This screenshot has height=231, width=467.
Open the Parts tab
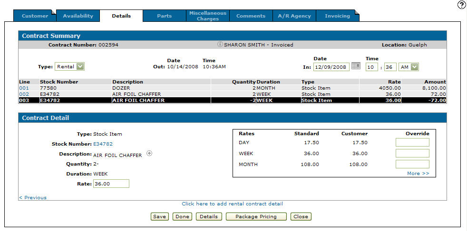tap(164, 16)
